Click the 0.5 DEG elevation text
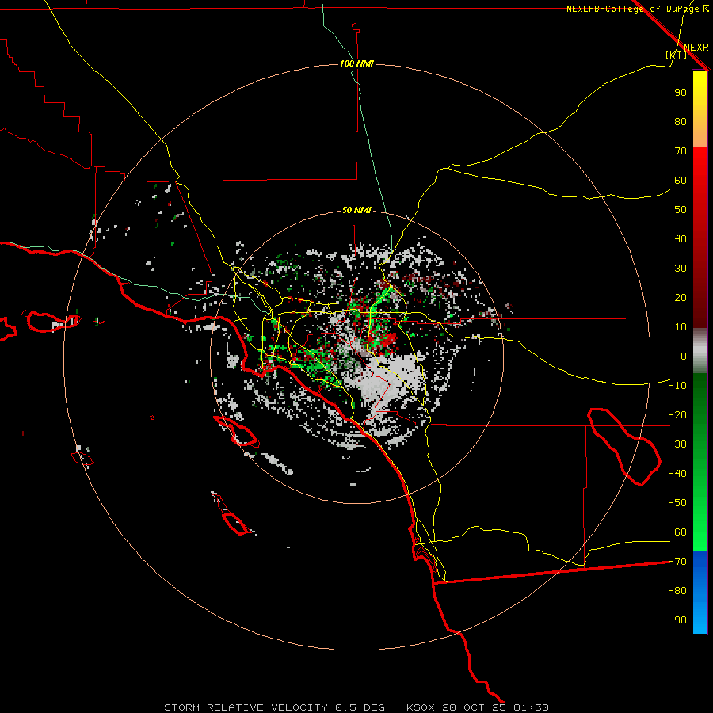The image size is (713, 713). point(360,707)
